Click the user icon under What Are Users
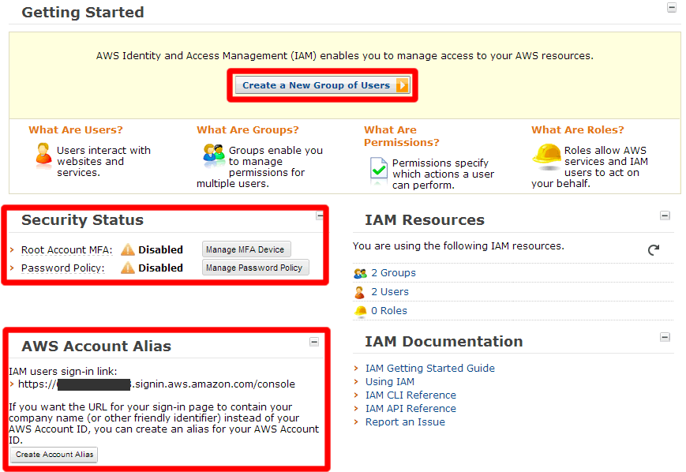 [x=43, y=155]
